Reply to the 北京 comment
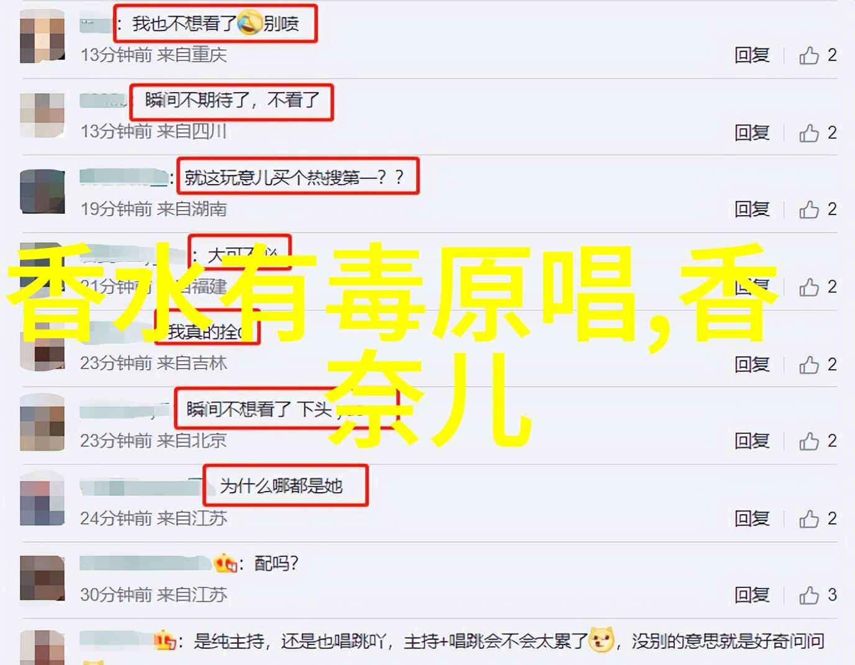Screen dimensions: 855x665 752,441
